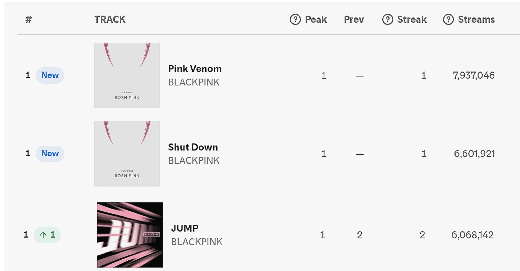Open the Shut Down album cover
The image size is (520, 271).
pos(127,154)
